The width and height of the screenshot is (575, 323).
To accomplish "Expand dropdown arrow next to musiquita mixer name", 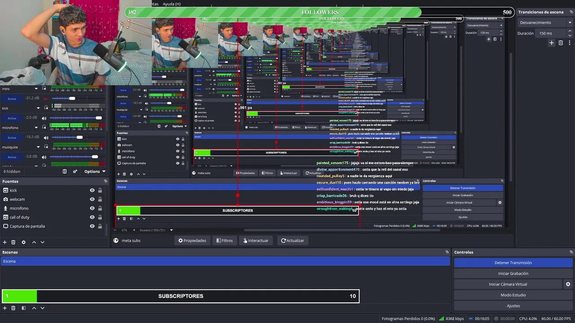I will (x=38, y=147).
